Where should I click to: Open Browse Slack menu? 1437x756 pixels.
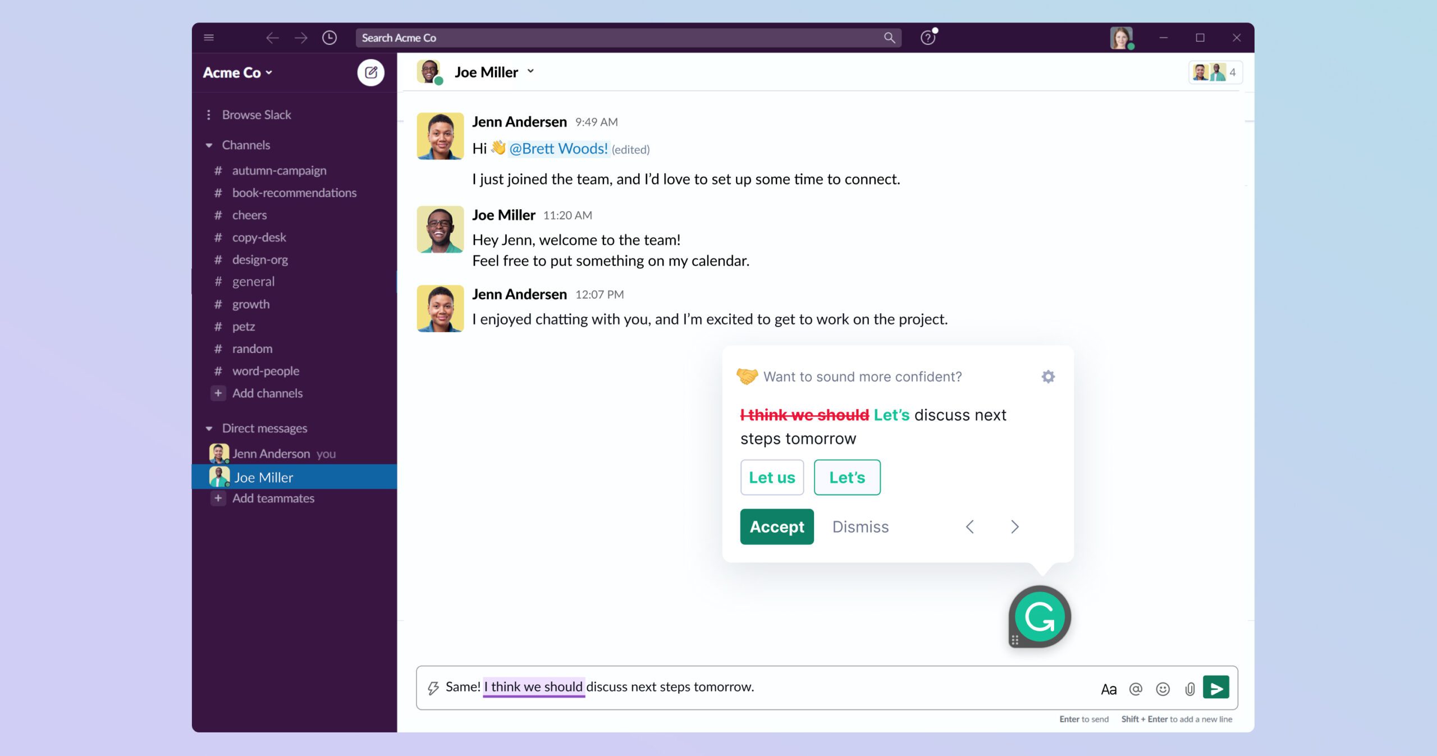(256, 115)
